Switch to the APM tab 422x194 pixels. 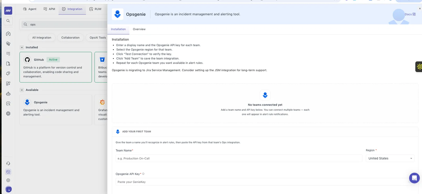tap(49, 9)
